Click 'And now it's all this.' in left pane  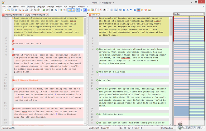(x=28, y=43)
